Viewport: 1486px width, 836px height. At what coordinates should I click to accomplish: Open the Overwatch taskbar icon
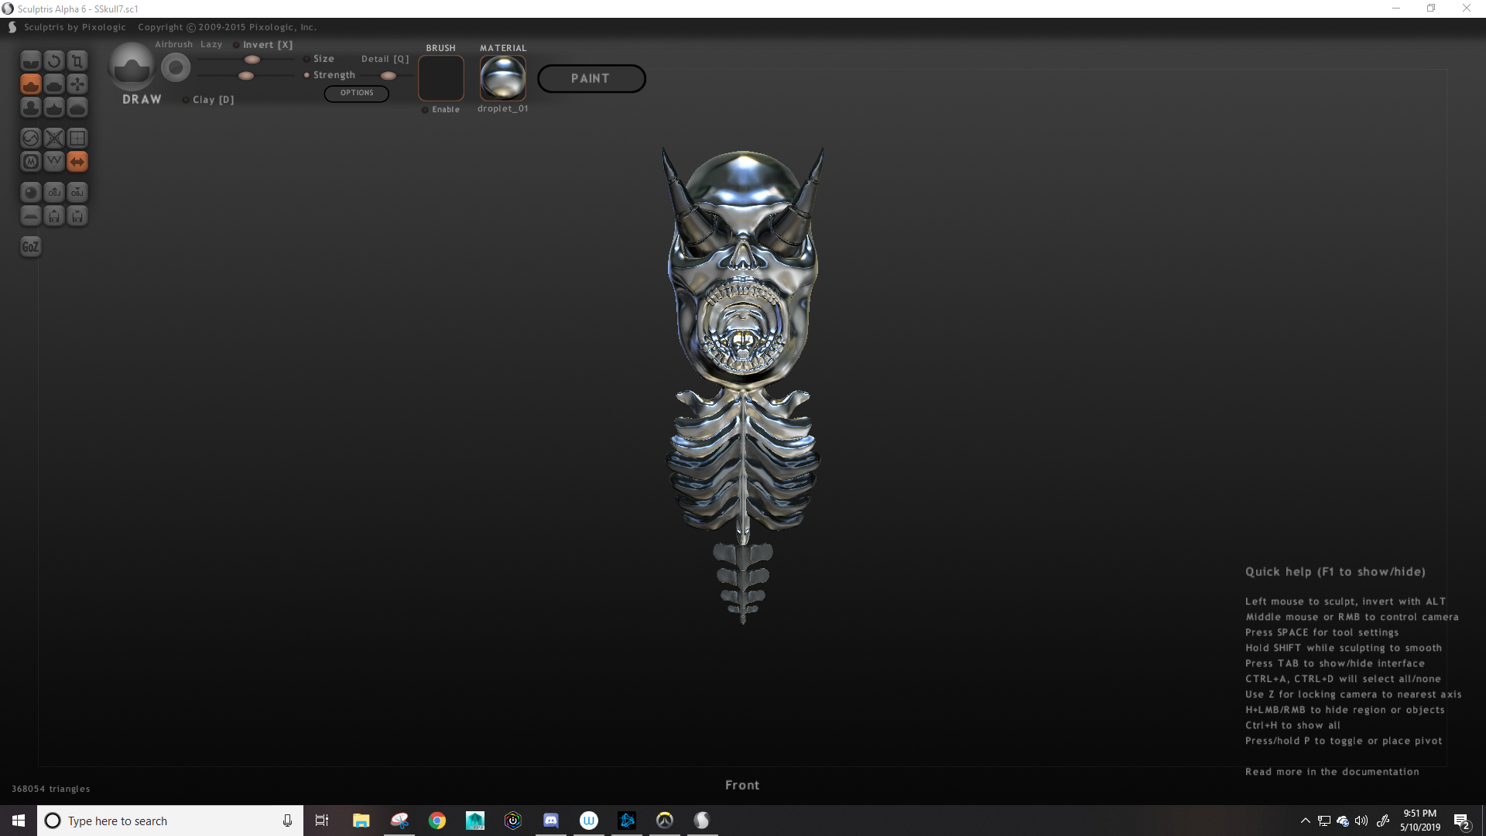click(x=665, y=821)
